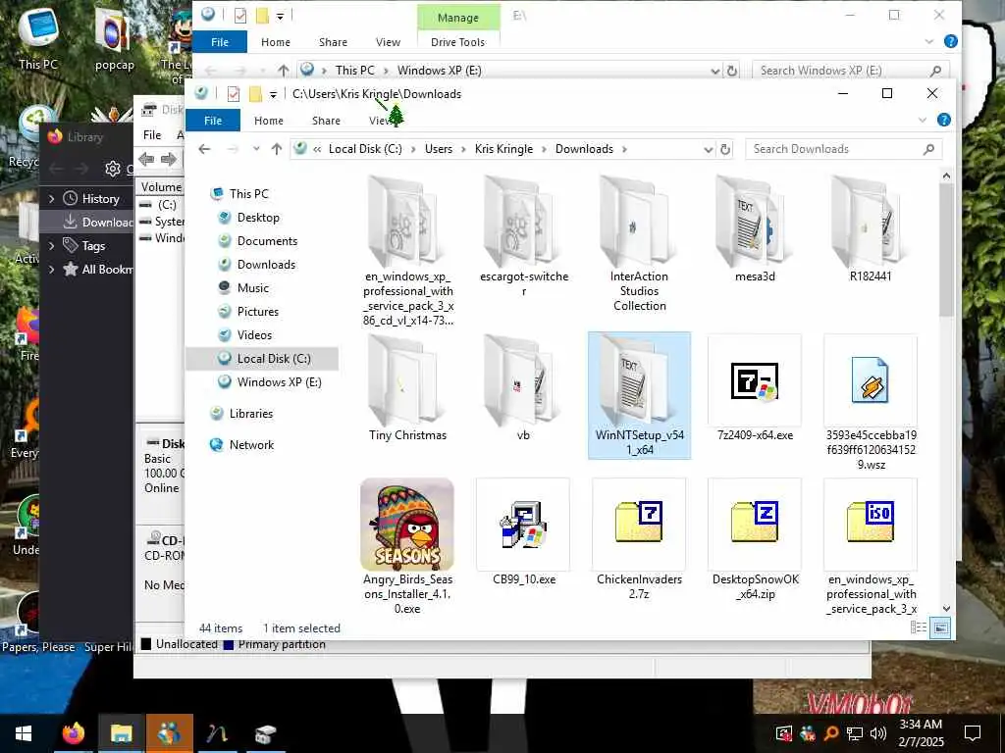
Task: Refresh the Downloads folder view
Action: point(725,149)
